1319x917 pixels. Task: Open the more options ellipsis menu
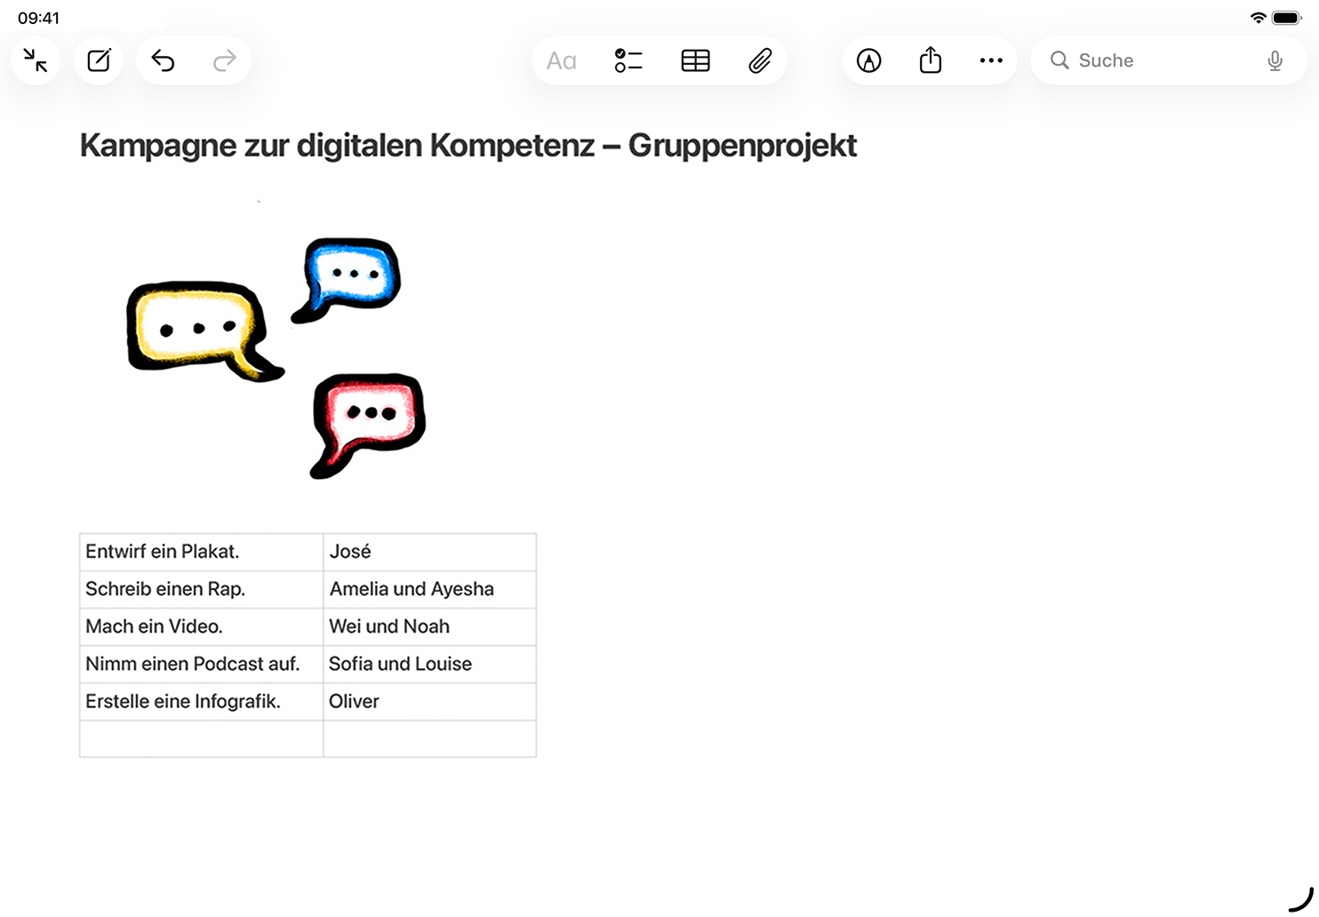coord(991,60)
